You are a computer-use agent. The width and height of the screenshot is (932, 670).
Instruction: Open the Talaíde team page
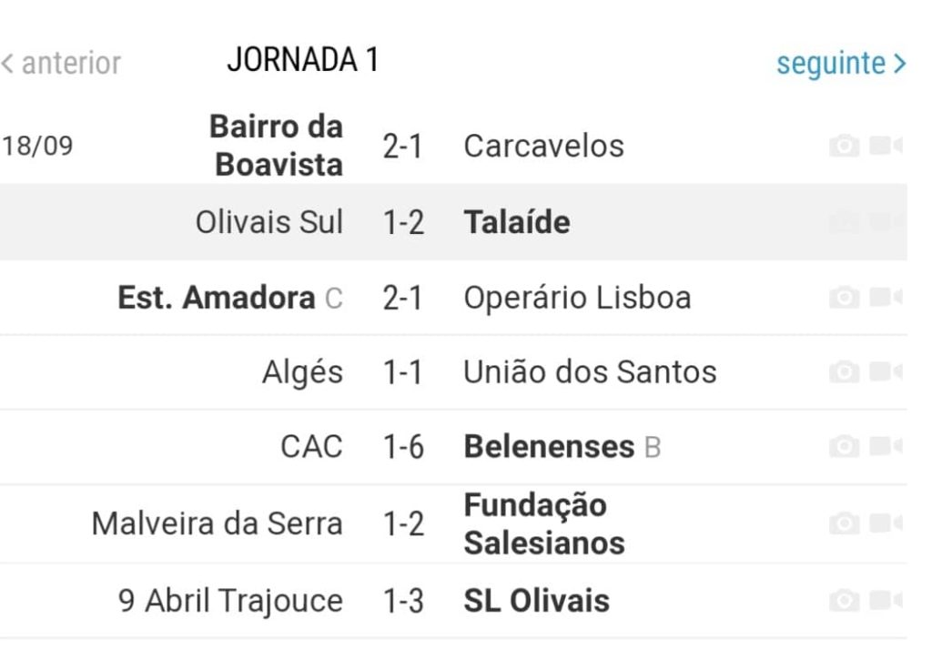click(517, 222)
